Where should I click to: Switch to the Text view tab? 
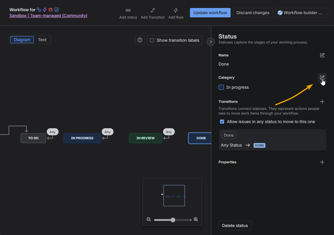tap(42, 40)
